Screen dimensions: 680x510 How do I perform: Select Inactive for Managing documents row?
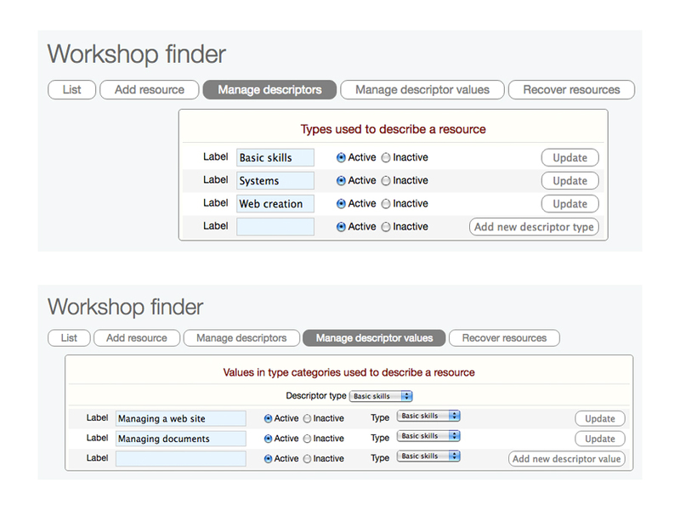(x=307, y=439)
